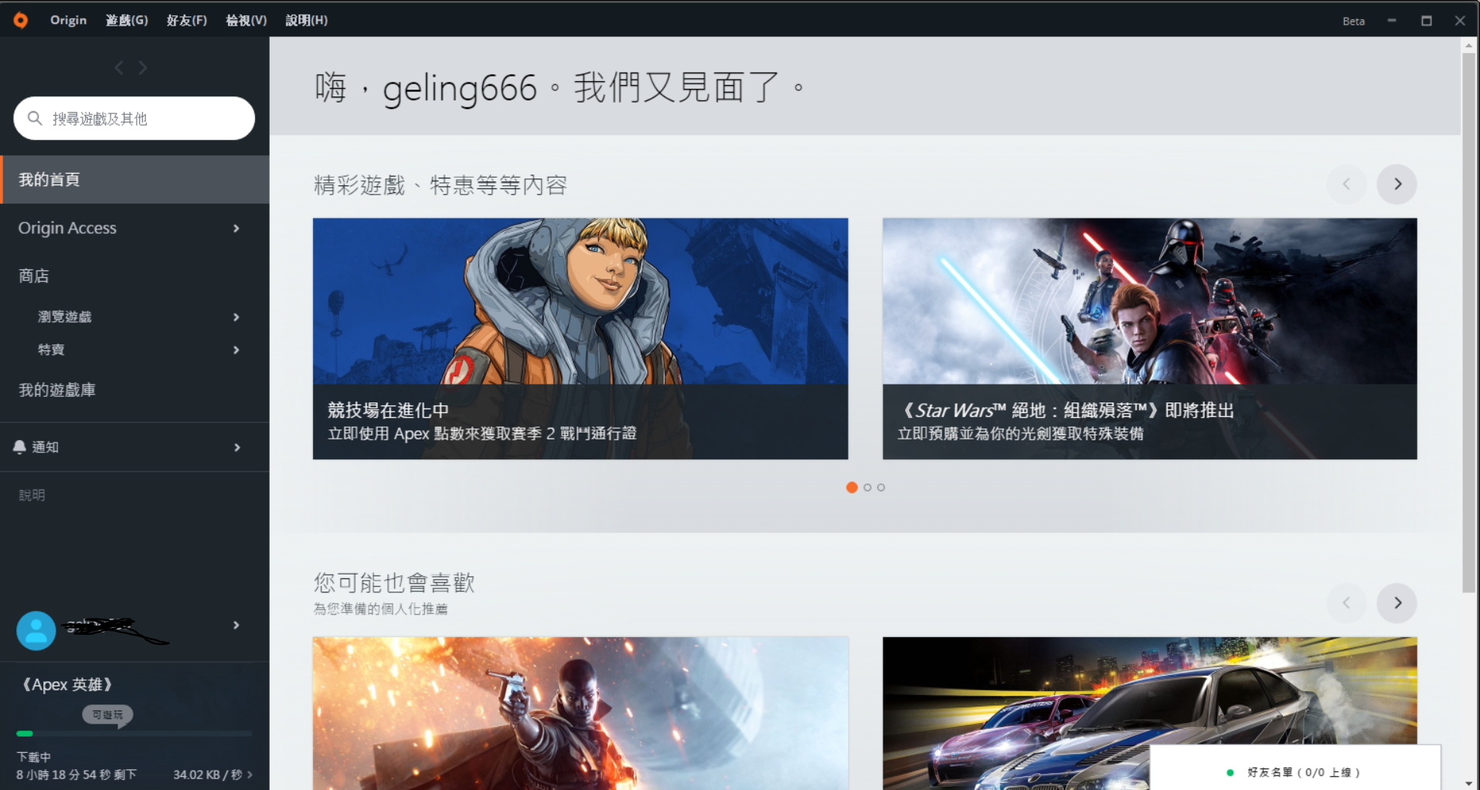Screen dimensions: 1480x790
Task: Expand the Origin Access chevron
Action: click(x=236, y=228)
